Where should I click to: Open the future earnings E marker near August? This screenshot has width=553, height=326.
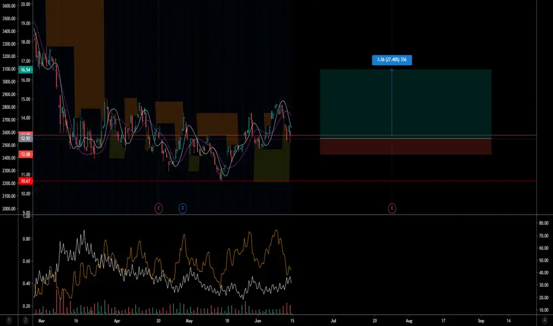pos(392,208)
